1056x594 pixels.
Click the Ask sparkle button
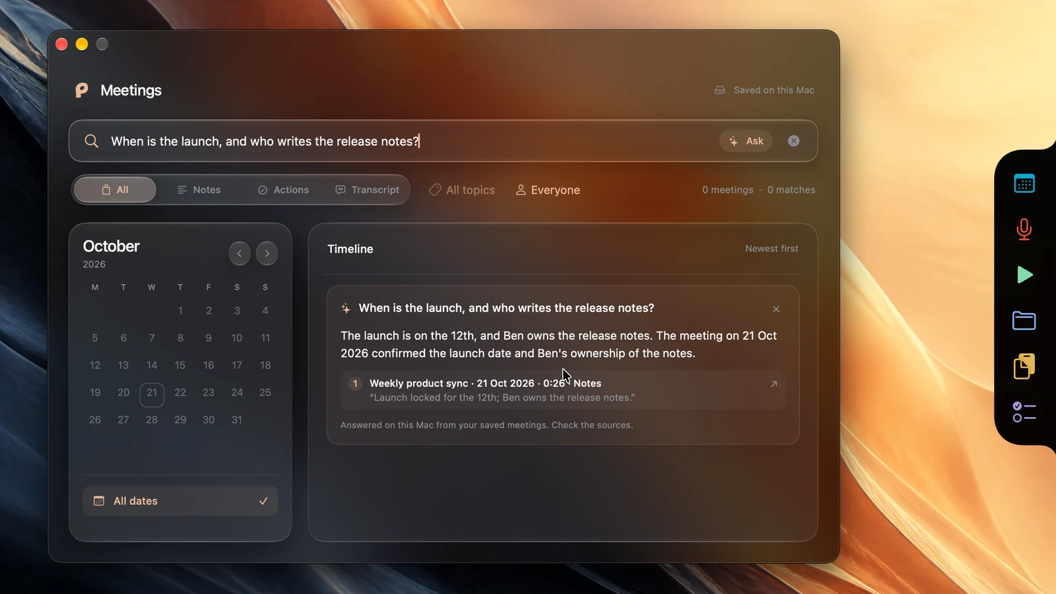point(746,141)
